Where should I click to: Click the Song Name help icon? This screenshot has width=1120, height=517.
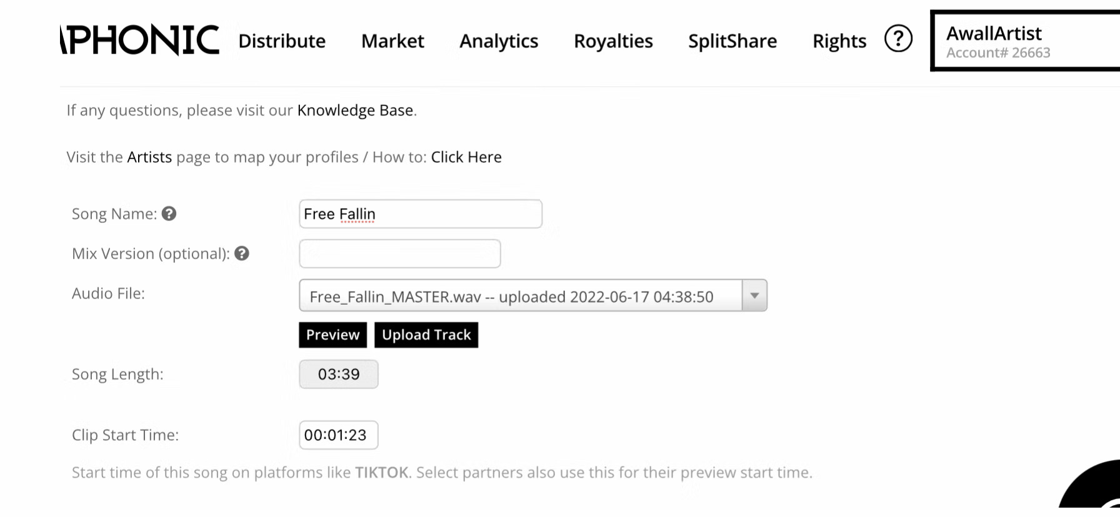coord(169,214)
